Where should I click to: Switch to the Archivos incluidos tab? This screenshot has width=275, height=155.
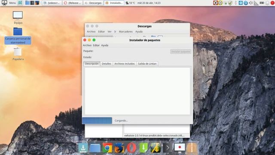click(x=125, y=64)
